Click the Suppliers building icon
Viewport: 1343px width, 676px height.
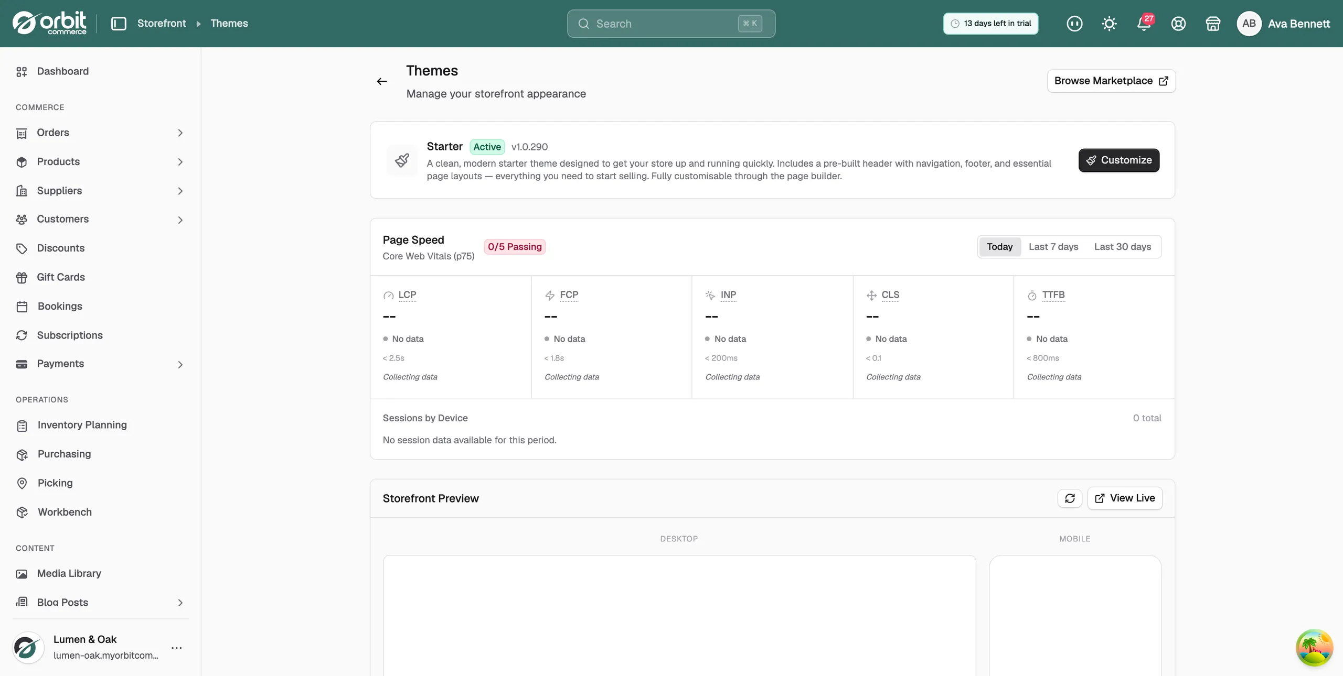(22, 191)
